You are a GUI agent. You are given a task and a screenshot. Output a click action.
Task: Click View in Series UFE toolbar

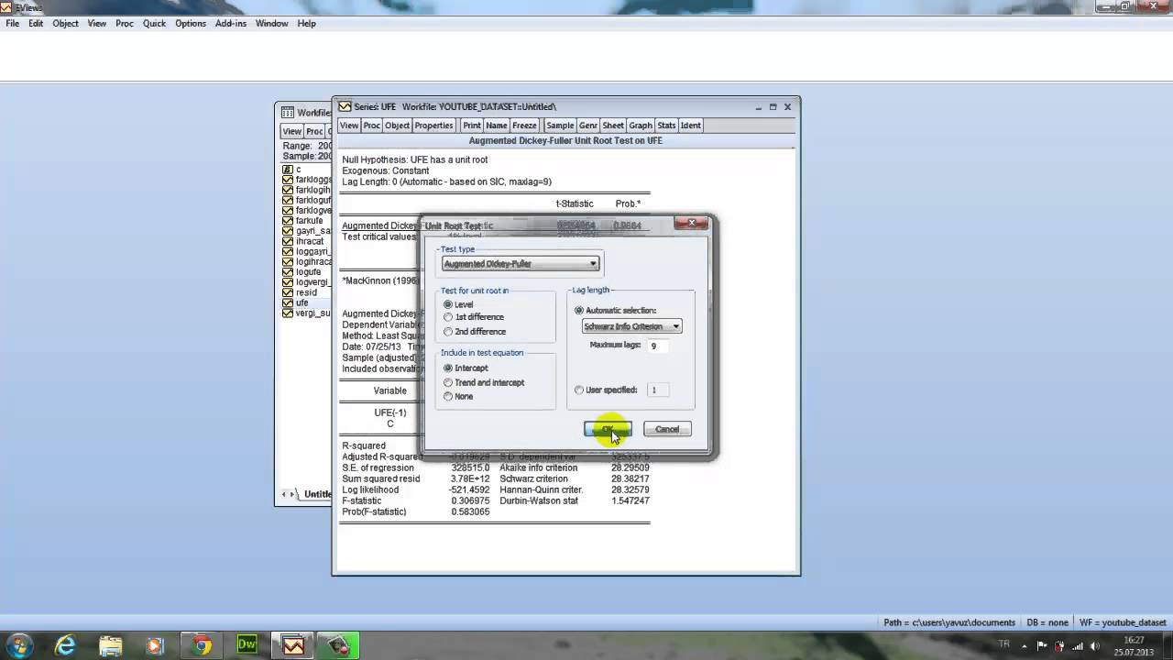tap(349, 126)
